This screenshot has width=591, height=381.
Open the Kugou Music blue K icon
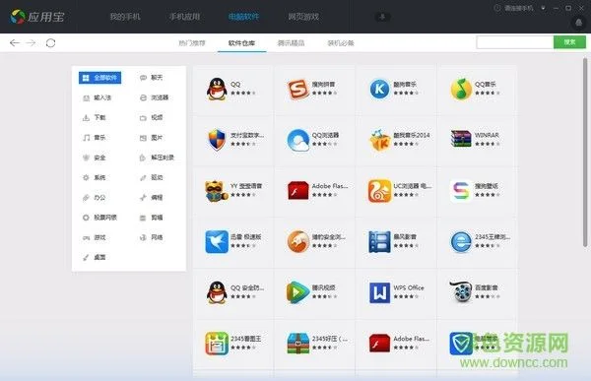tap(379, 90)
